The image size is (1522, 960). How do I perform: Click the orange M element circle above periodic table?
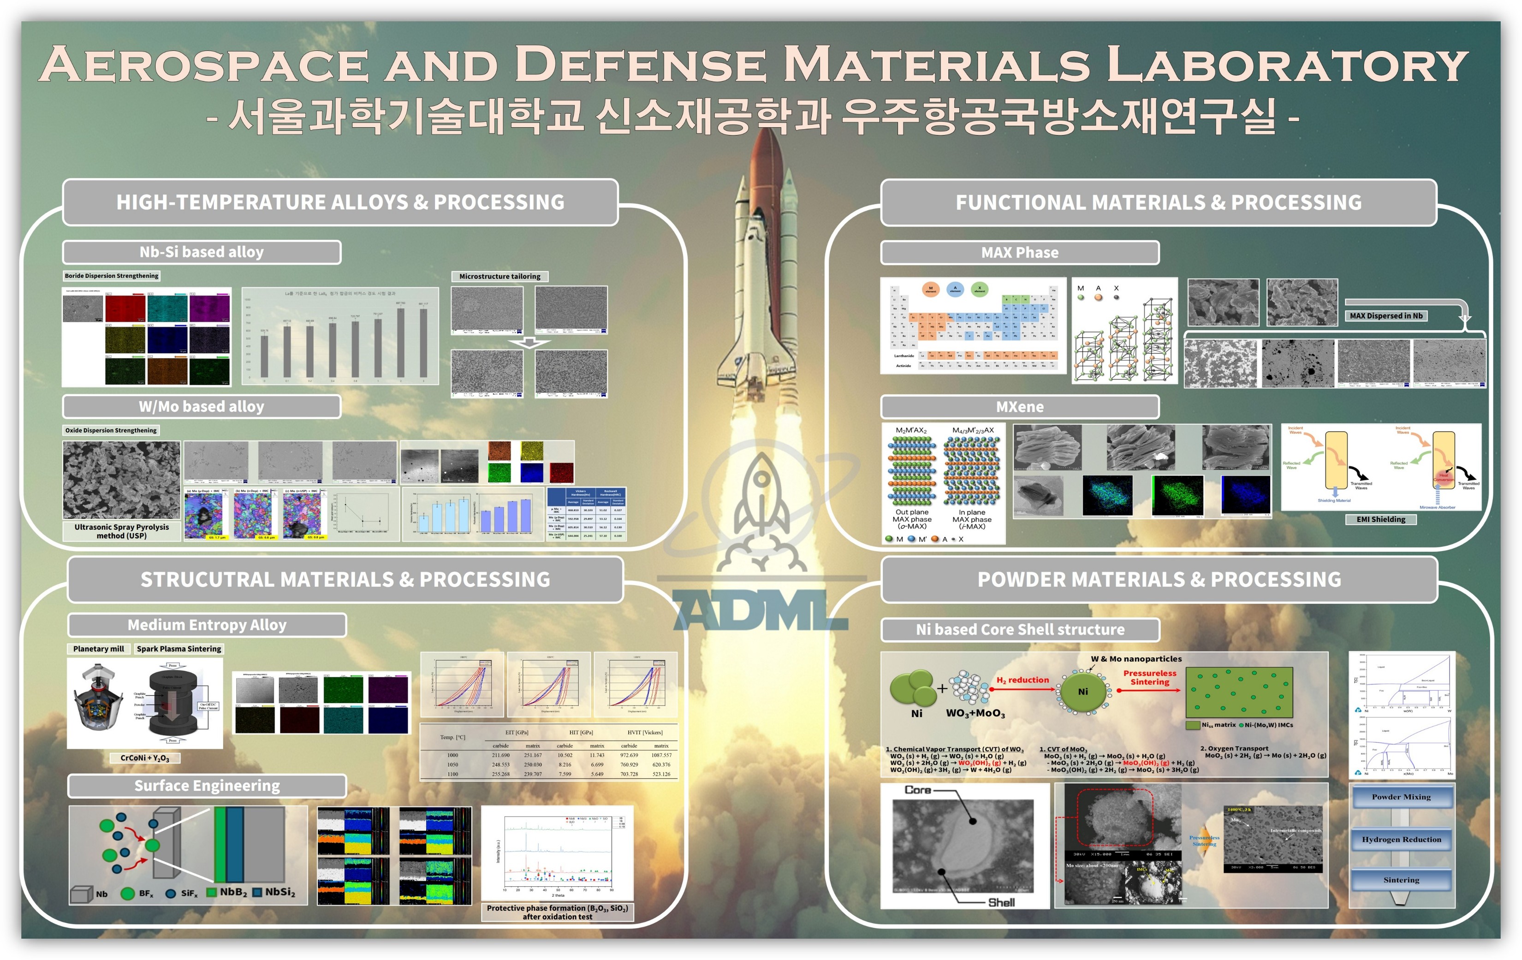pyautogui.click(x=930, y=290)
